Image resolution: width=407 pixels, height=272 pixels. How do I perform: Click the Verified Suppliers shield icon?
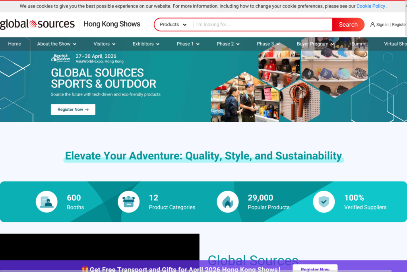(x=324, y=202)
